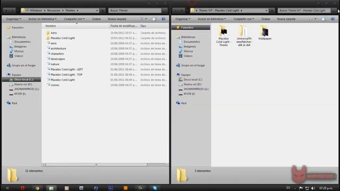340x191 pixels.
Task: Select Nuevo vol (D:) in left sidebar
Action: (23, 84)
